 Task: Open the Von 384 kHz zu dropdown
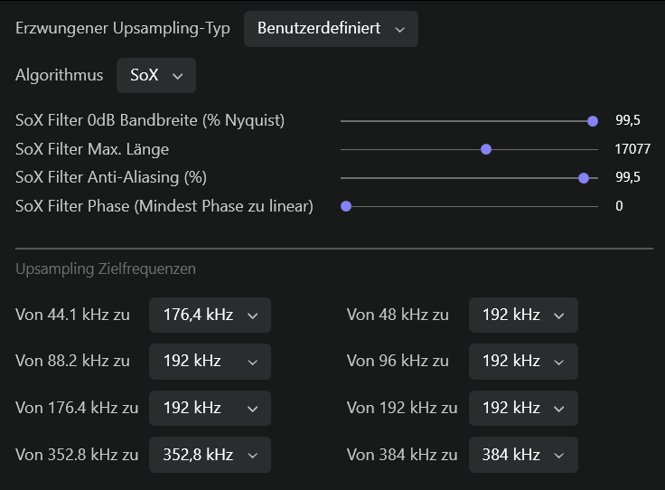point(522,454)
